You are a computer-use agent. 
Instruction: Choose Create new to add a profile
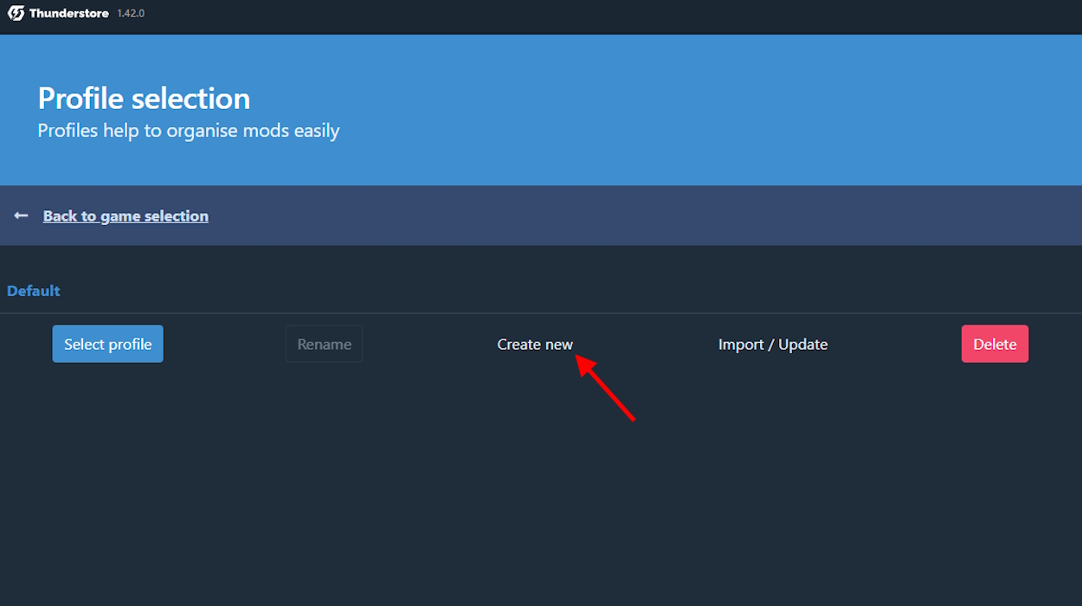(x=535, y=344)
